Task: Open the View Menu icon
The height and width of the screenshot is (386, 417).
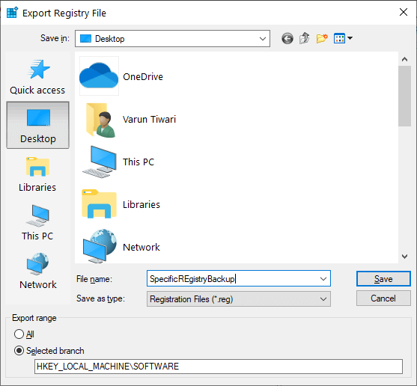Action: click(343, 38)
